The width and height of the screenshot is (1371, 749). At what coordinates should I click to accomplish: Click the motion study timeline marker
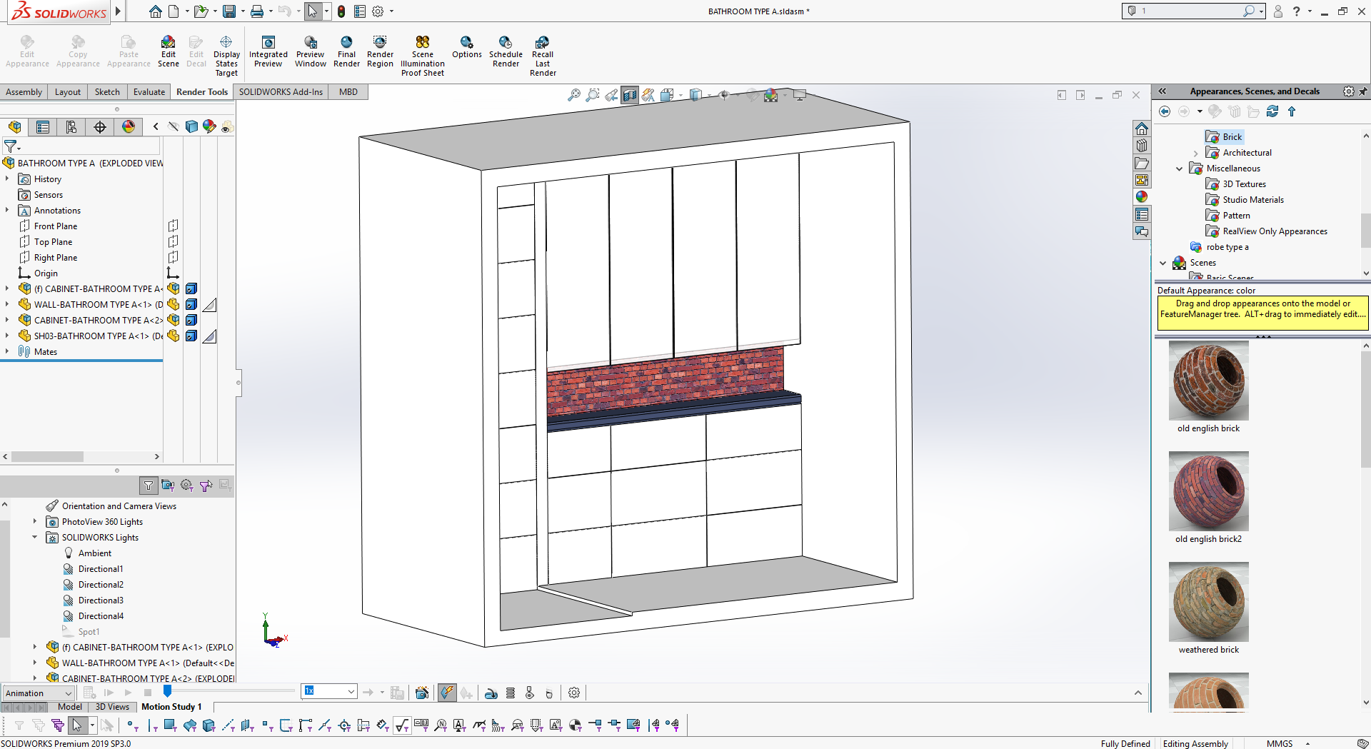[167, 691]
